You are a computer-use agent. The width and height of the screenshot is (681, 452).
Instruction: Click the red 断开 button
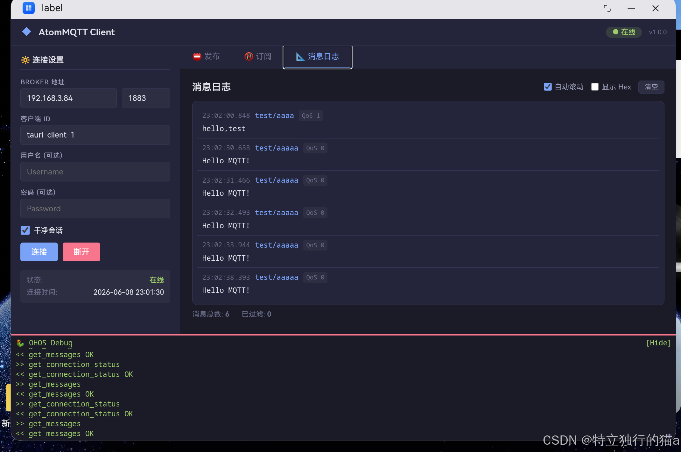[81, 252]
